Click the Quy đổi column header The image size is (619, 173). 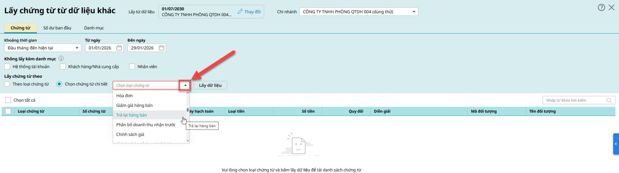point(356,111)
